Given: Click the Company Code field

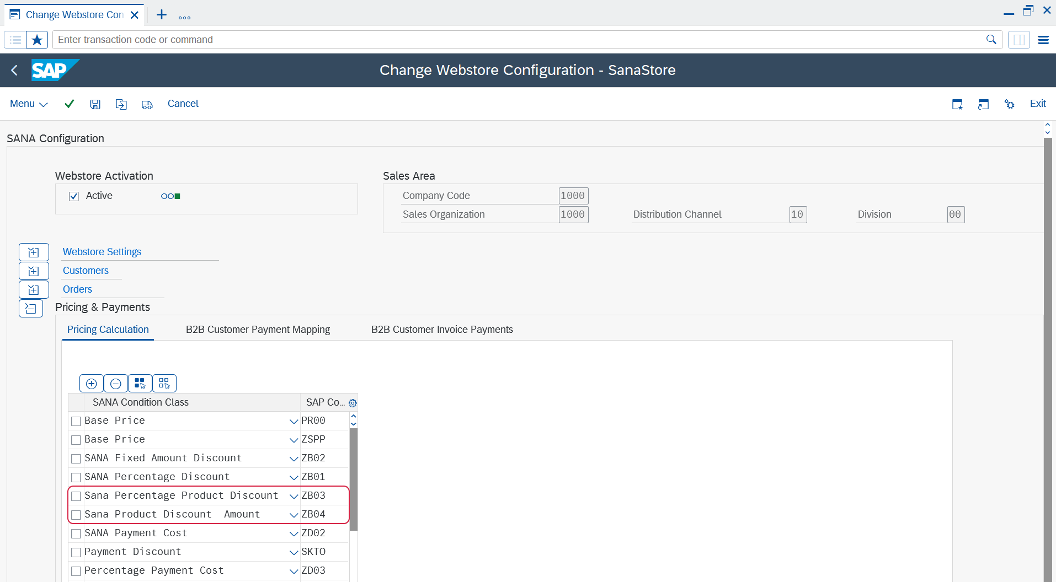Looking at the screenshot, I should [x=573, y=196].
